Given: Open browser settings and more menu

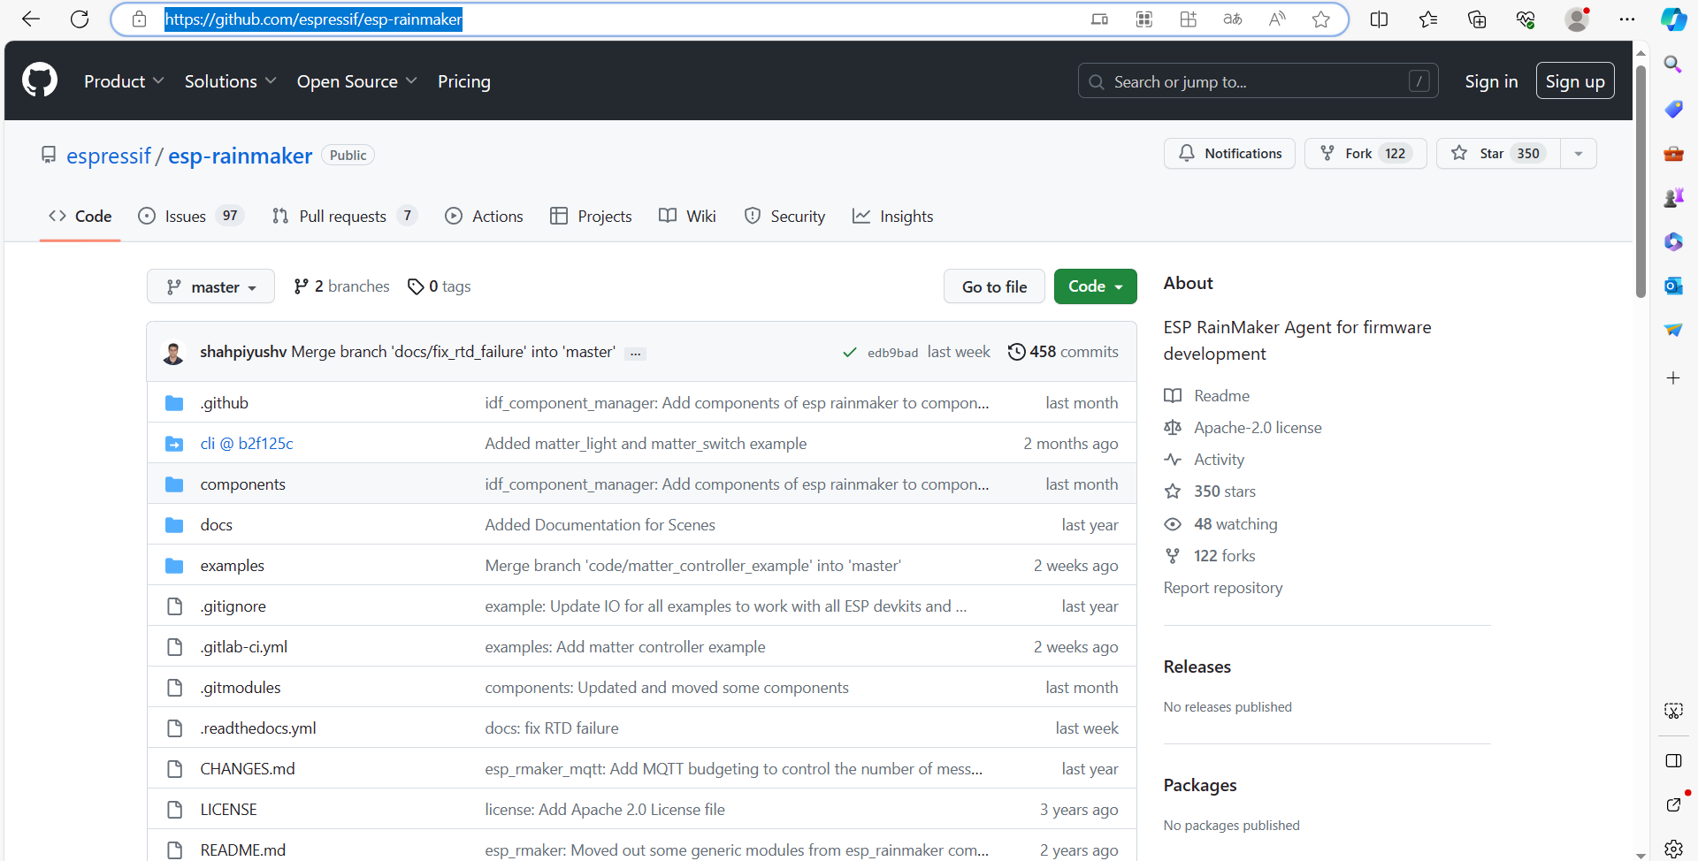Looking at the screenshot, I should pos(1627,19).
